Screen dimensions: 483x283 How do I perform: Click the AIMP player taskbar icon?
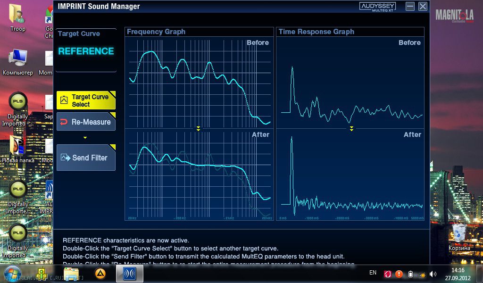[x=100, y=273]
